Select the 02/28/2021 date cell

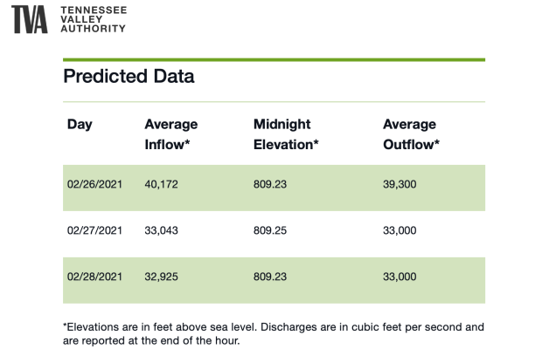click(x=97, y=277)
